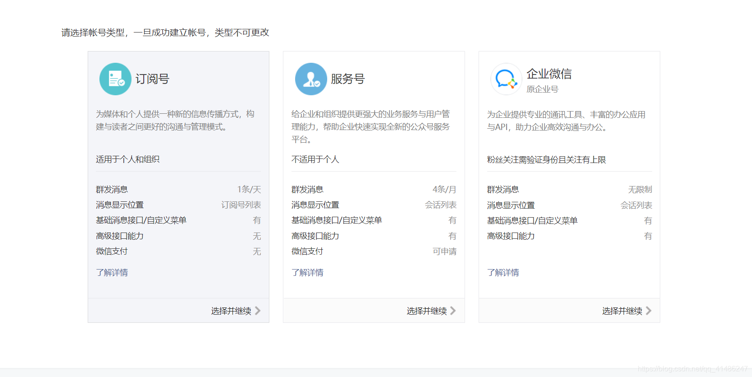Image resolution: width=752 pixels, height=377 pixels.
Task: Click chevron arrow in 订阅号 card footer
Action: pyautogui.click(x=258, y=311)
